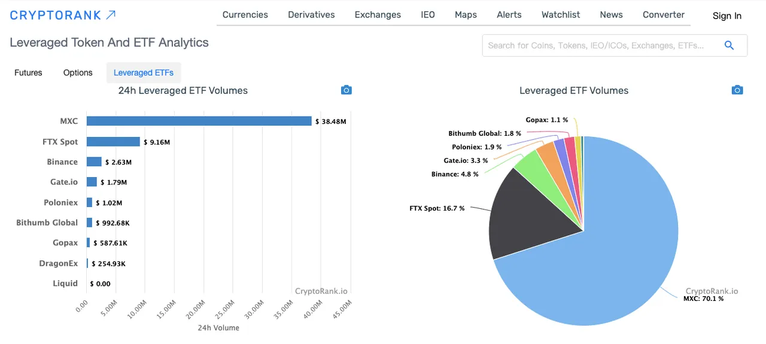Click the Liquid axis label
Screen dimensions: 766x344
[65, 284]
